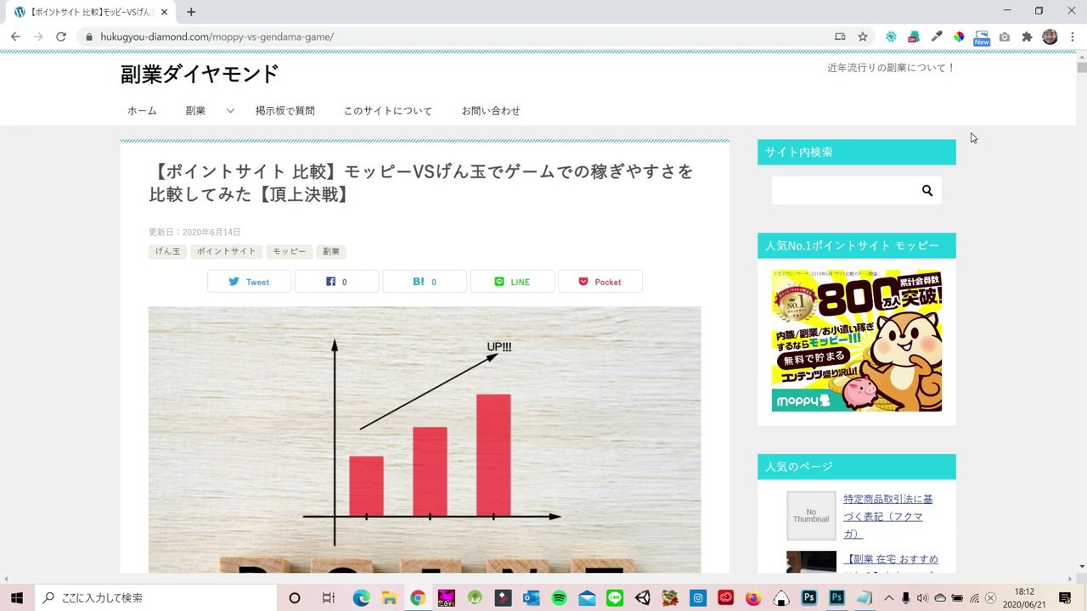Screen dimensions: 1087x611
Task: Click the article featured bar chart image
Action: [x=425, y=440]
